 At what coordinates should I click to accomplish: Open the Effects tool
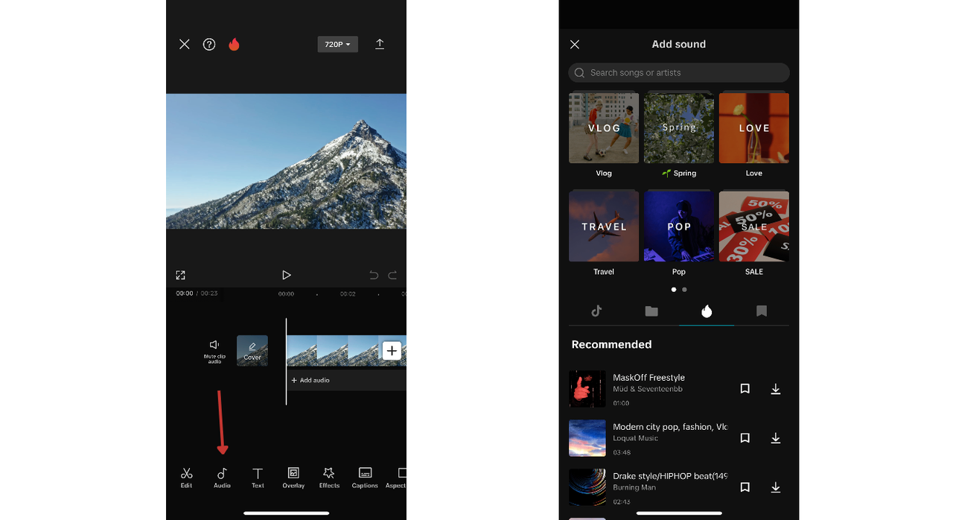(x=329, y=478)
